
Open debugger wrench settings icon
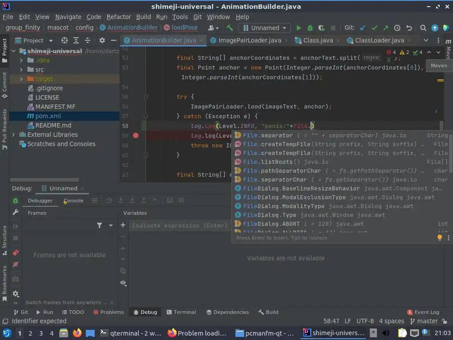click(x=15, y=212)
